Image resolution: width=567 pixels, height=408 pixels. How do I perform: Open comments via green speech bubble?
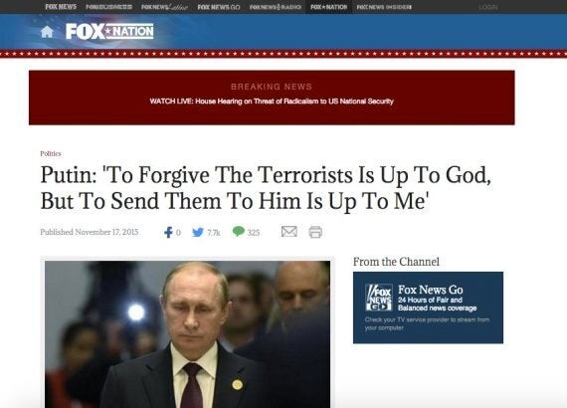239,231
